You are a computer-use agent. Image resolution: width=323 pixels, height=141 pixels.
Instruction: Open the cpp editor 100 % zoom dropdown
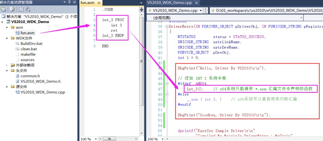tap(163, 139)
